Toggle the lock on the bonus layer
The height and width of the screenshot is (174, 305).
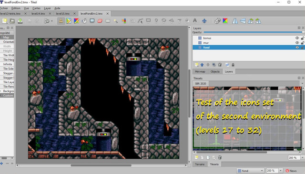point(303,38)
